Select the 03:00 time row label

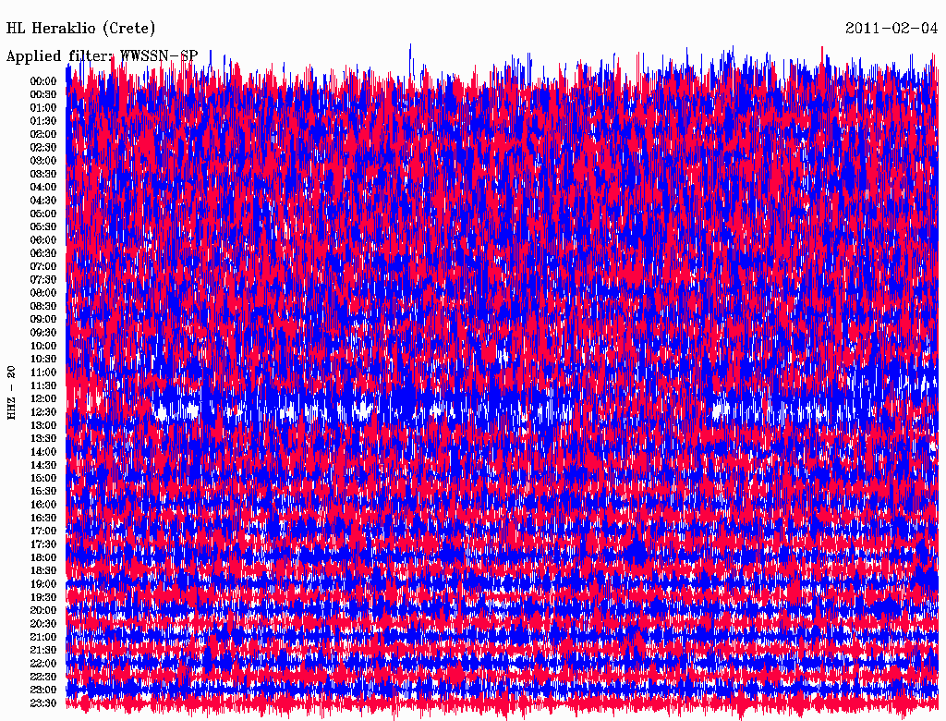coord(43,161)
